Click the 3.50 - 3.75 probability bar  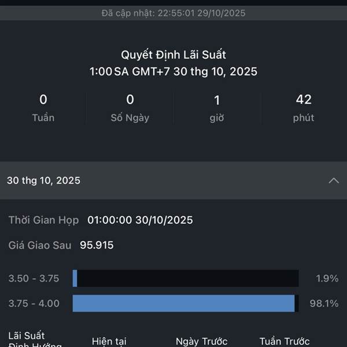click(x=186, y=278)
